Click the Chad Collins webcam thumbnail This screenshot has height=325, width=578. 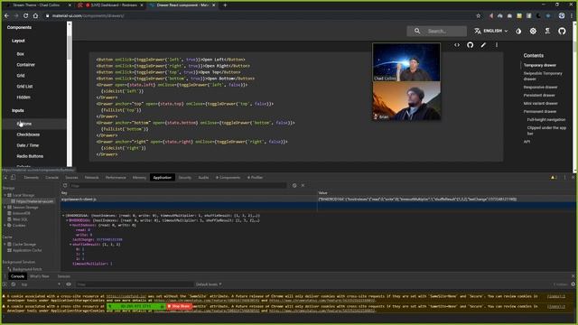coord(406,62)
